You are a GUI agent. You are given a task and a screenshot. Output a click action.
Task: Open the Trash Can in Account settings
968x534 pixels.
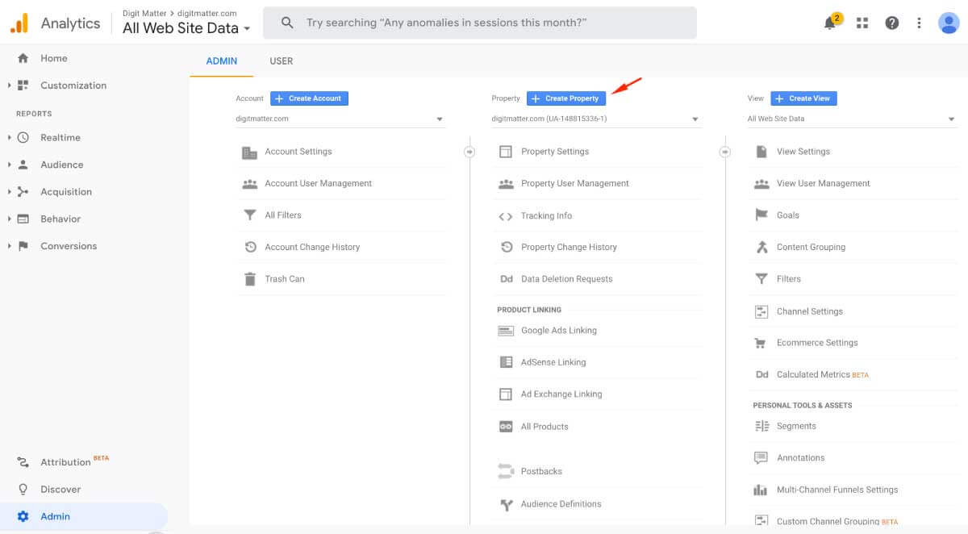283,278
